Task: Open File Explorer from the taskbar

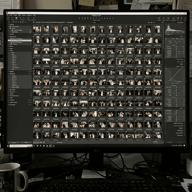Action: (37, 146)
